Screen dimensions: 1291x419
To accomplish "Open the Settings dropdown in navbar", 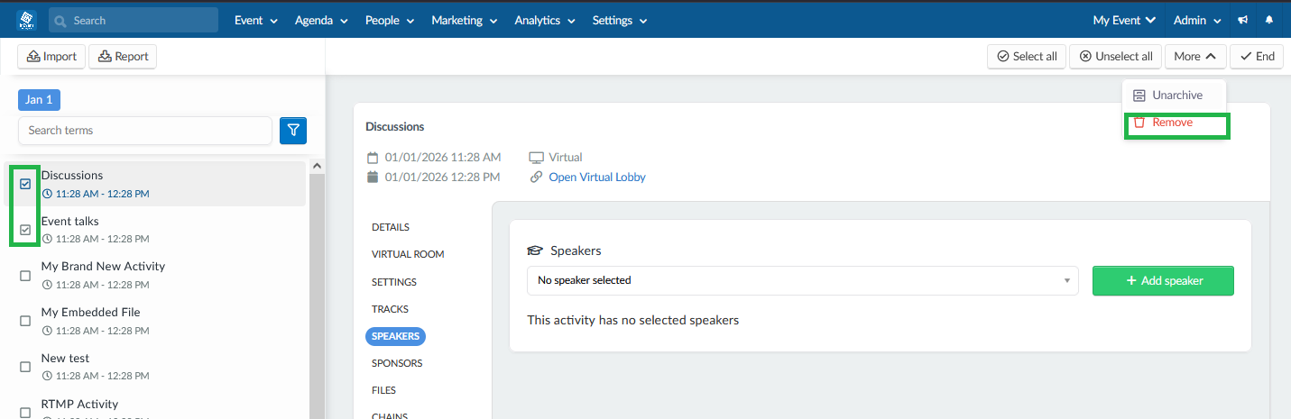I will coord(619,20).
